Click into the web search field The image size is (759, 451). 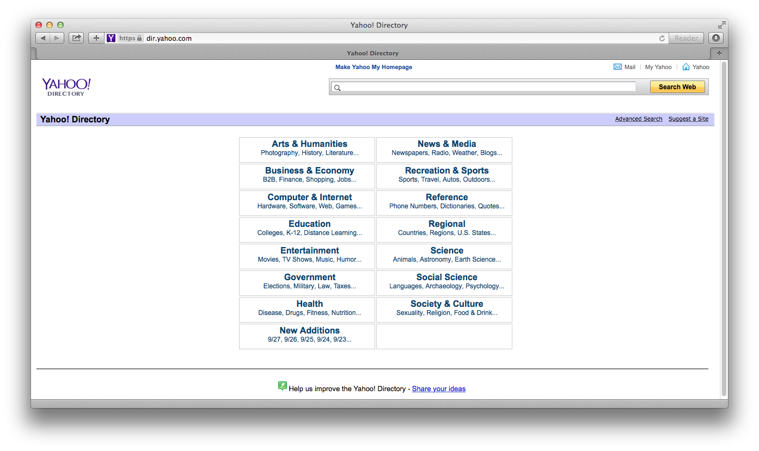[483, 87]
